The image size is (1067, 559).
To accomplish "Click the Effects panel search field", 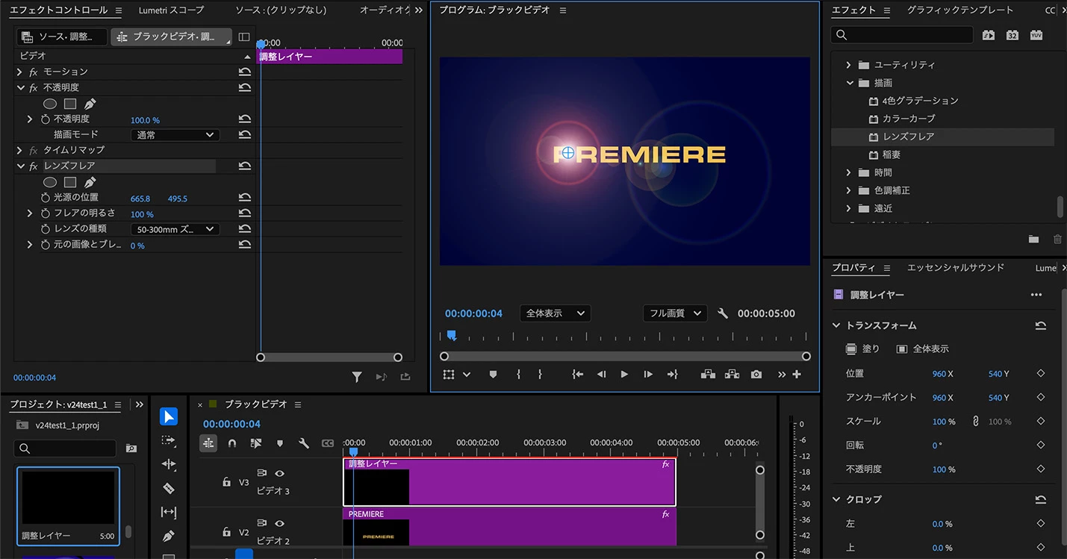I will tap(902, 35).
